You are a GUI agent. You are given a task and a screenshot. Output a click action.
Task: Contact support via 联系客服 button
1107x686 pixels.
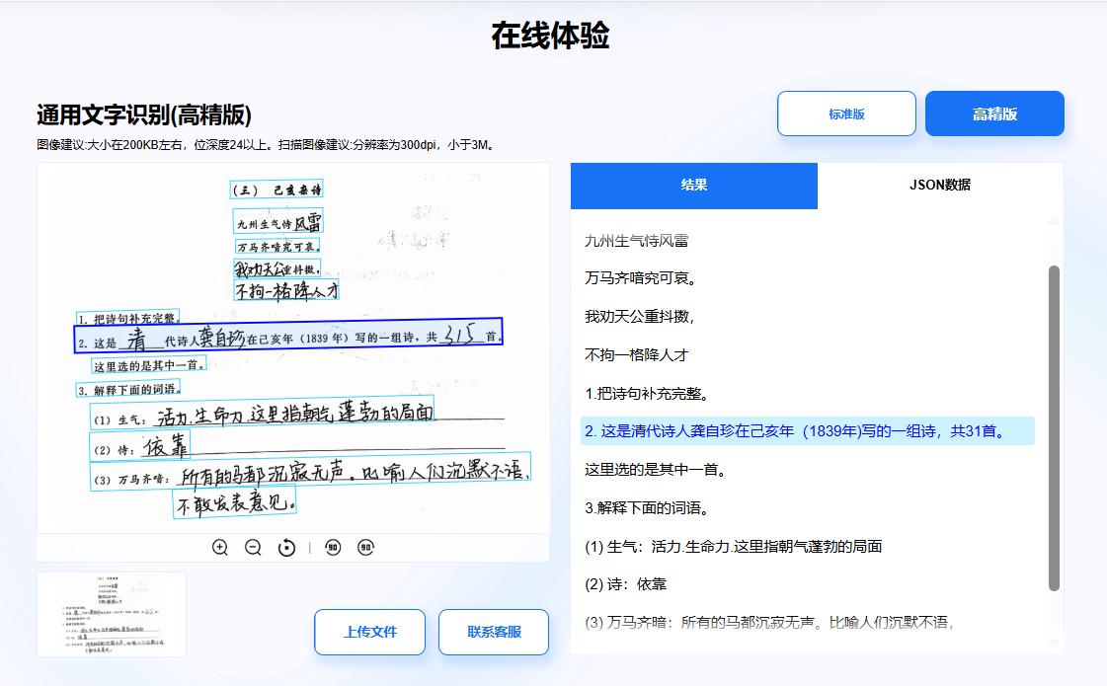click(x=493, y=632)
